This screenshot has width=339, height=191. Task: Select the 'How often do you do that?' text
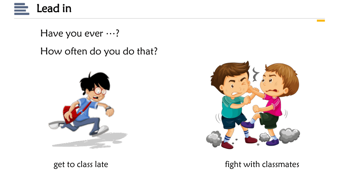[99, 52]
